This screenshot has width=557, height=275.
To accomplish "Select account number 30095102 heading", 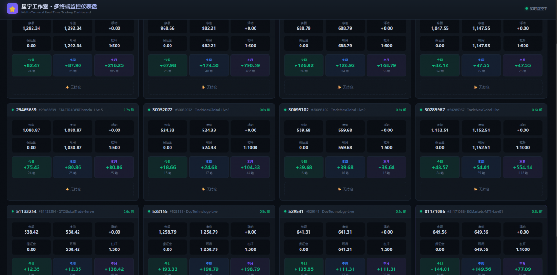I will pyautogui.click(x=299, y=110).
